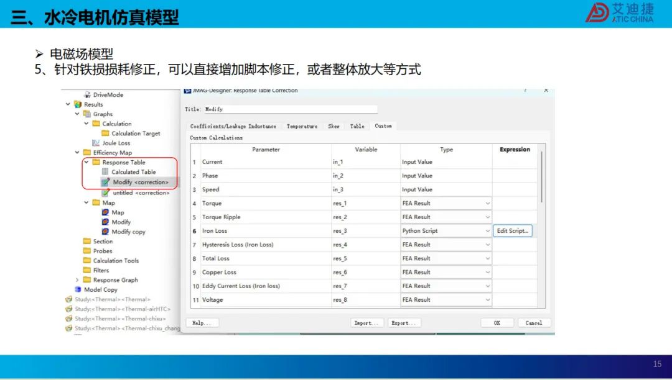Select the Modify <correction> pencil icon
The width and height of the screenshot is (672, 380).
[105, 182]
